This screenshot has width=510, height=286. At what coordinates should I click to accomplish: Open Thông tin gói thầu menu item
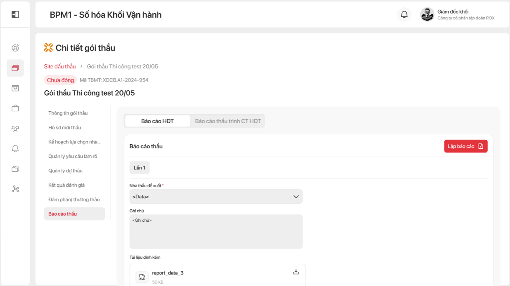(x=68, y=113)
